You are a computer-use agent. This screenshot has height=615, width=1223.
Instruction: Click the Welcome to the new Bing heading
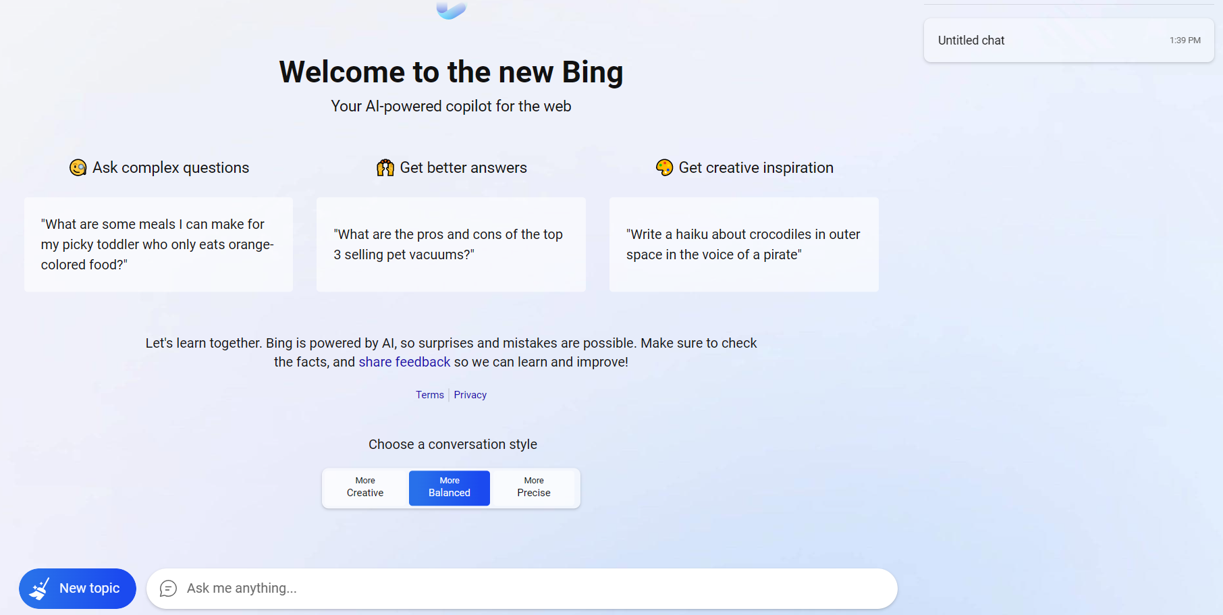click(x=451, y=72)
